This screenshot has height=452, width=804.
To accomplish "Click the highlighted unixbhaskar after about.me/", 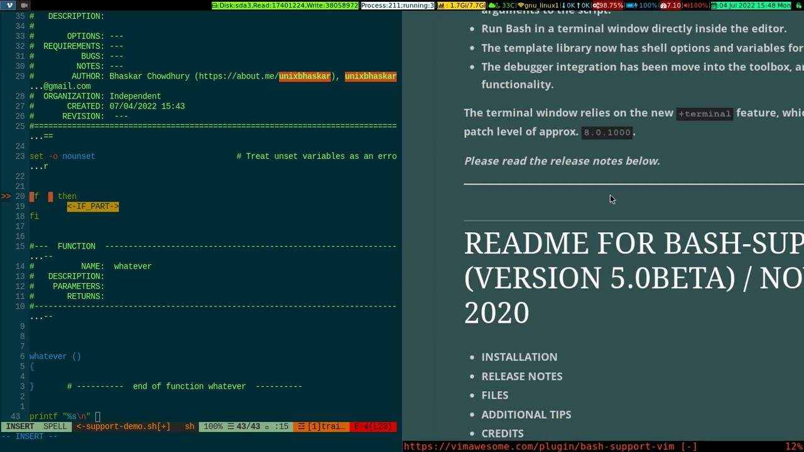I will [x=305, y=76].
